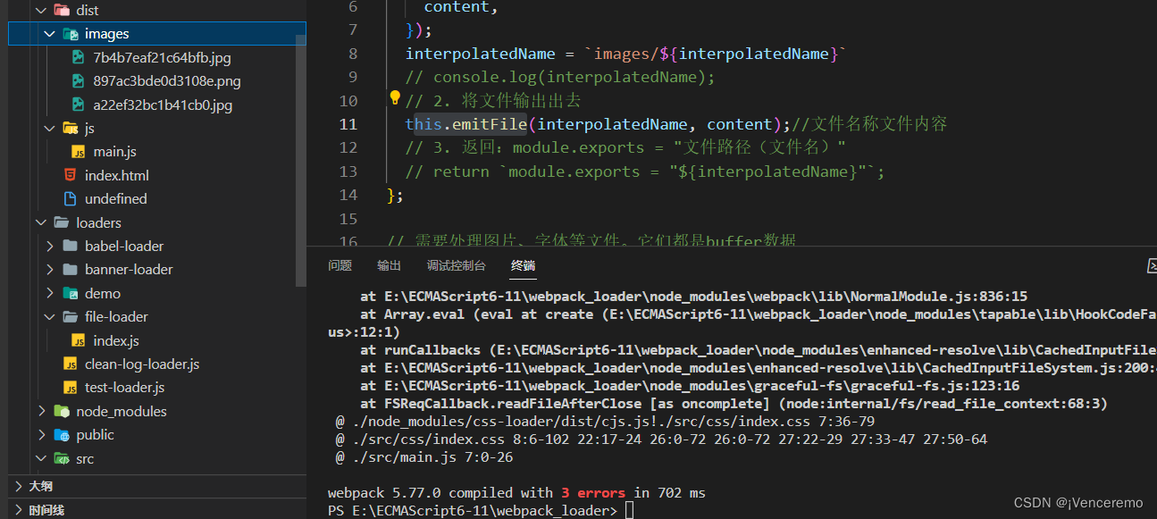The height and width of the screenshot is (519, 1157).
Task: Click the image icon next to 897ac3bde0d3108e.png
Action: click(x=78, y=80)
